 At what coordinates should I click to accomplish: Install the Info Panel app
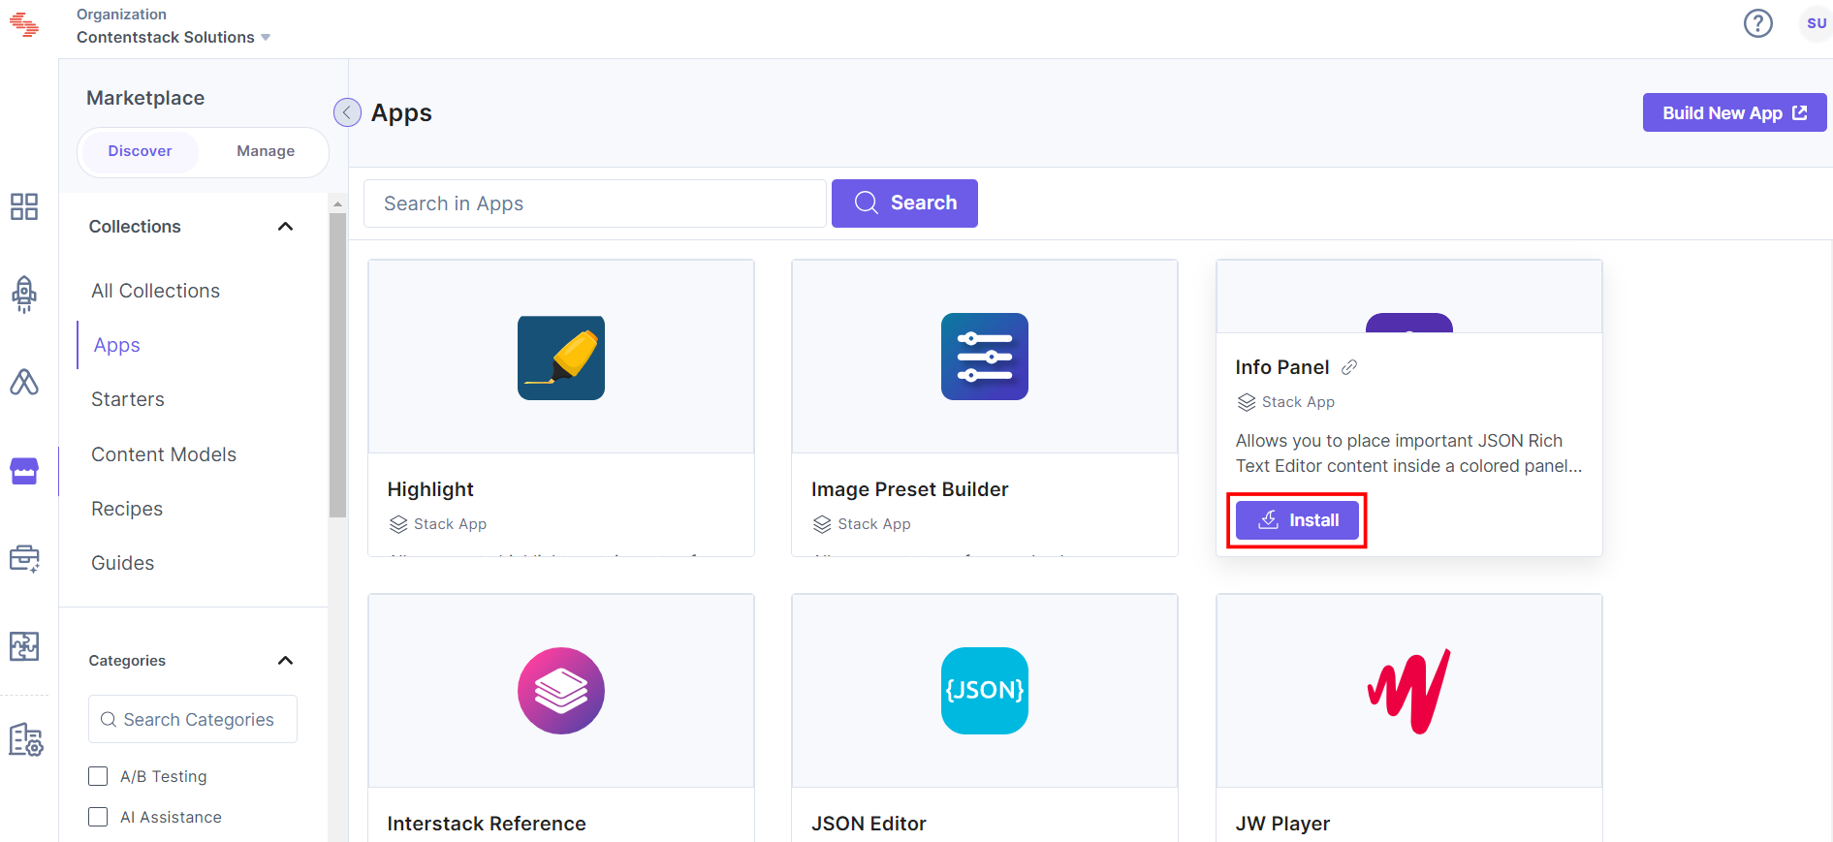click(x=1297, y=520)
